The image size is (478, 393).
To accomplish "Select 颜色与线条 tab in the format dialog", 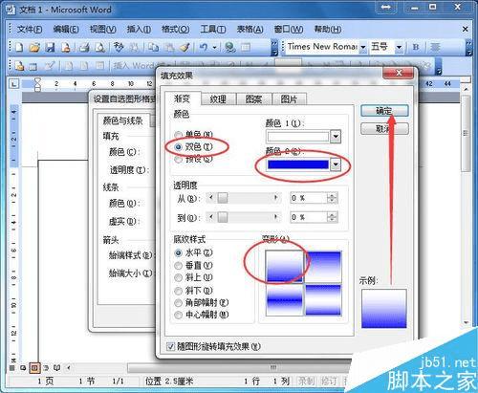I will (x=123, y=120).
